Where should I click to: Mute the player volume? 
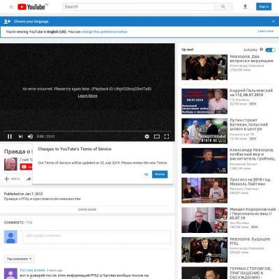pyautogui.click(x=30, y=137)
